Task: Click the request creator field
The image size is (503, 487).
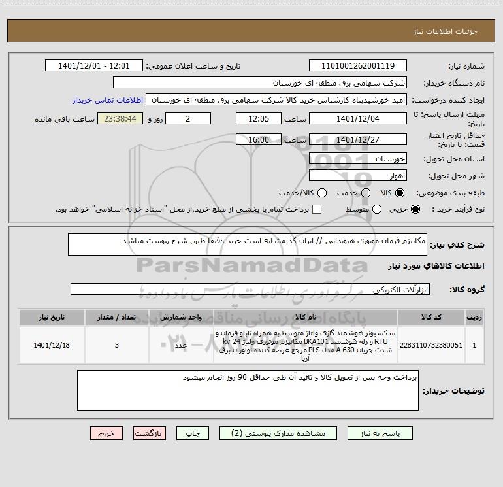Action: click(276, 100)
